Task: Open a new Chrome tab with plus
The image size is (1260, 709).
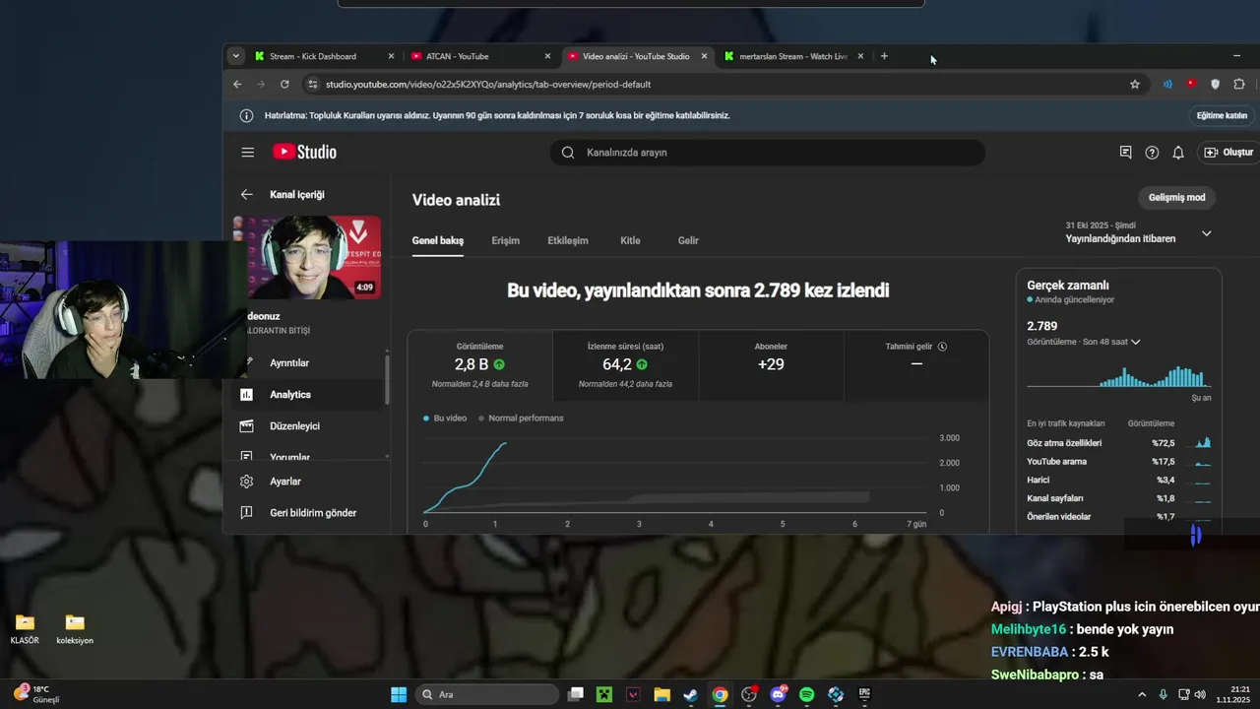Action: [x=884, y=56]
